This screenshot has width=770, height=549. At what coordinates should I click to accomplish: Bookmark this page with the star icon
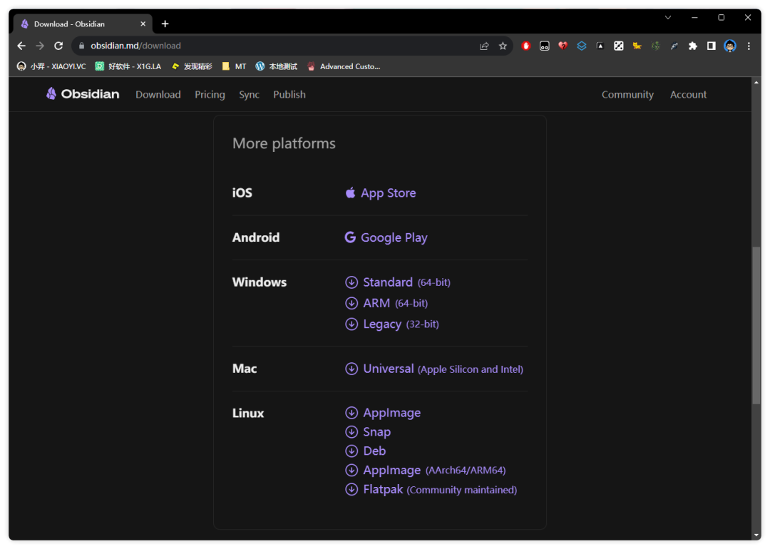pyautogui.click(x=503, y=46)
